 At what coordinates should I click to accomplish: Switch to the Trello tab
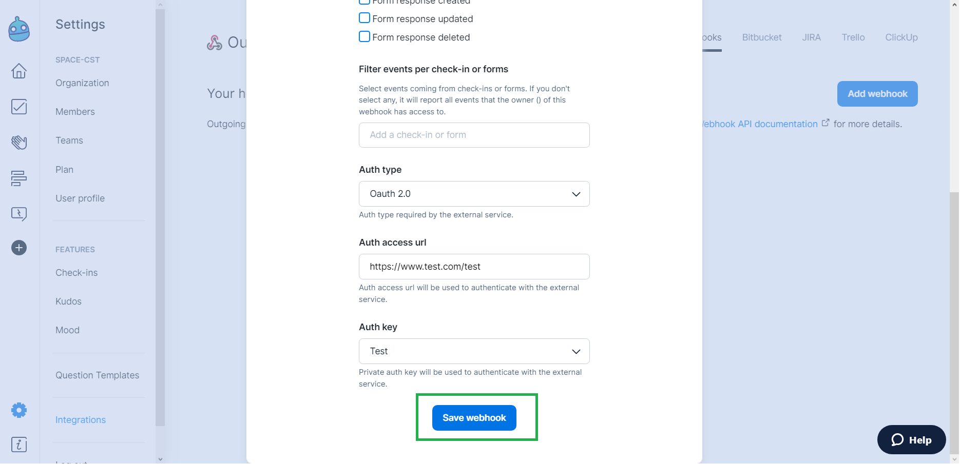[x=853, y=37]
